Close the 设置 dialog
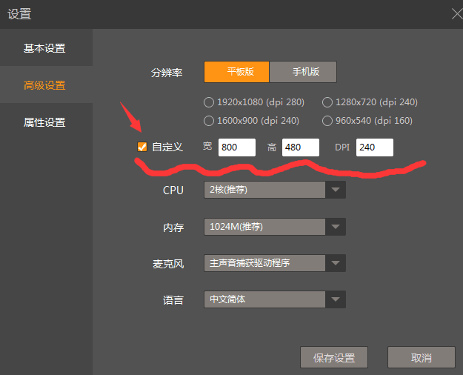The height and width of the screenshot is (375, 463). [457, 14]
